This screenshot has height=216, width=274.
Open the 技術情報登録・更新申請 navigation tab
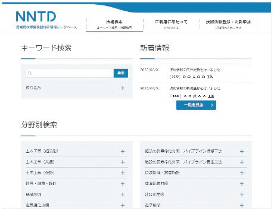tap(228, 24)
